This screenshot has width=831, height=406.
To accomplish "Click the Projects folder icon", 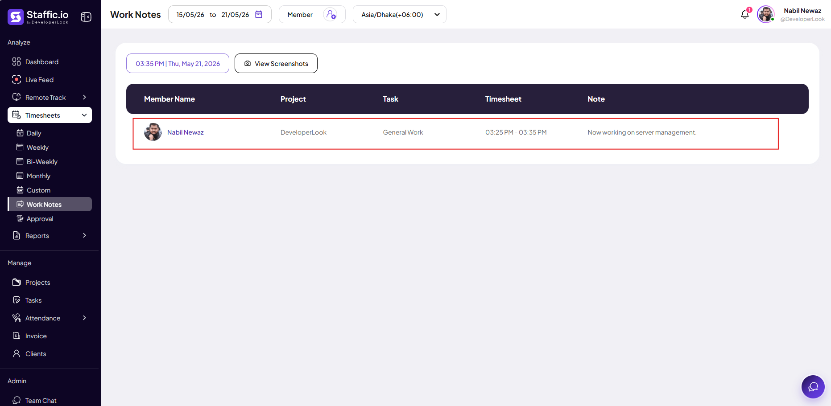I will pyautogui.click(x=17, y=282).
